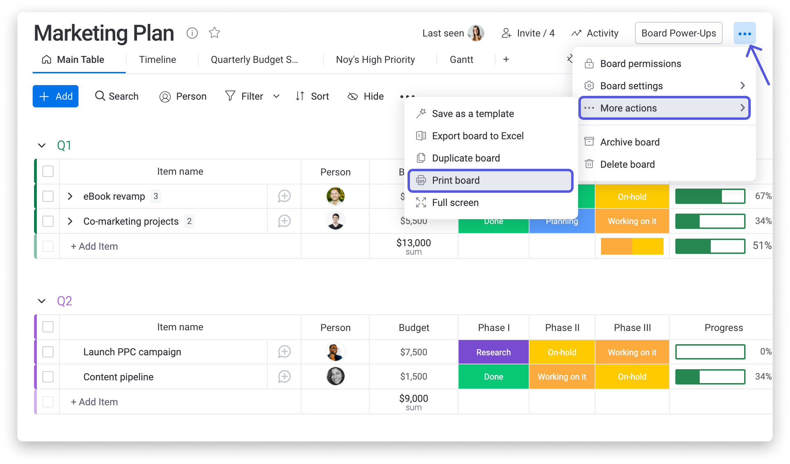Image resolution: width=790 pixels, height=464 pixels.
Task: Click the Search magnifier icon
Action: [100, 96]
